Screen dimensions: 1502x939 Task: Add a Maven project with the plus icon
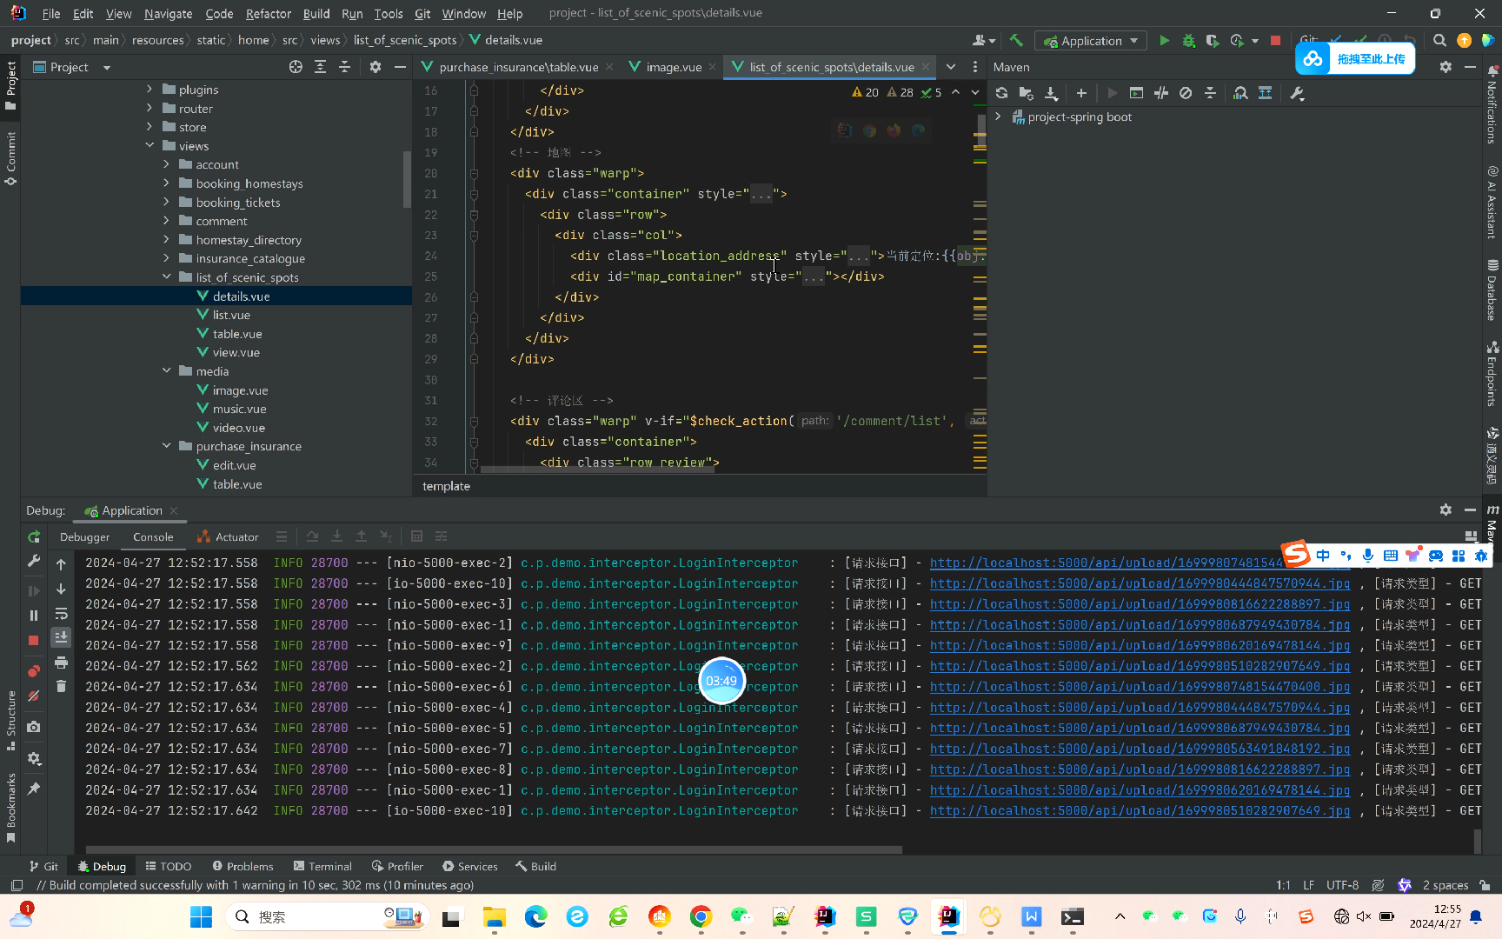[x=1081, y=93]
